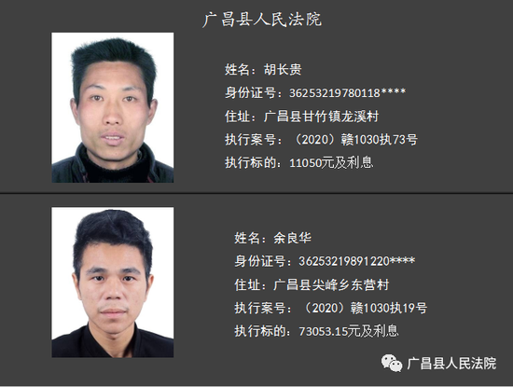Click the 执行标的 label in second entry
This screenshot has height=387, width=513.
tap(260, 331)
